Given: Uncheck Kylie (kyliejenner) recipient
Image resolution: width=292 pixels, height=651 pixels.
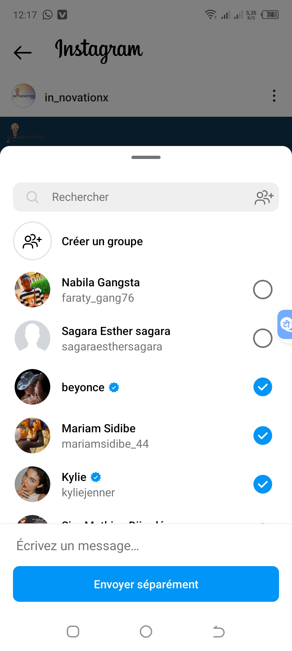Looking at the screenshot, I should 263,484.
